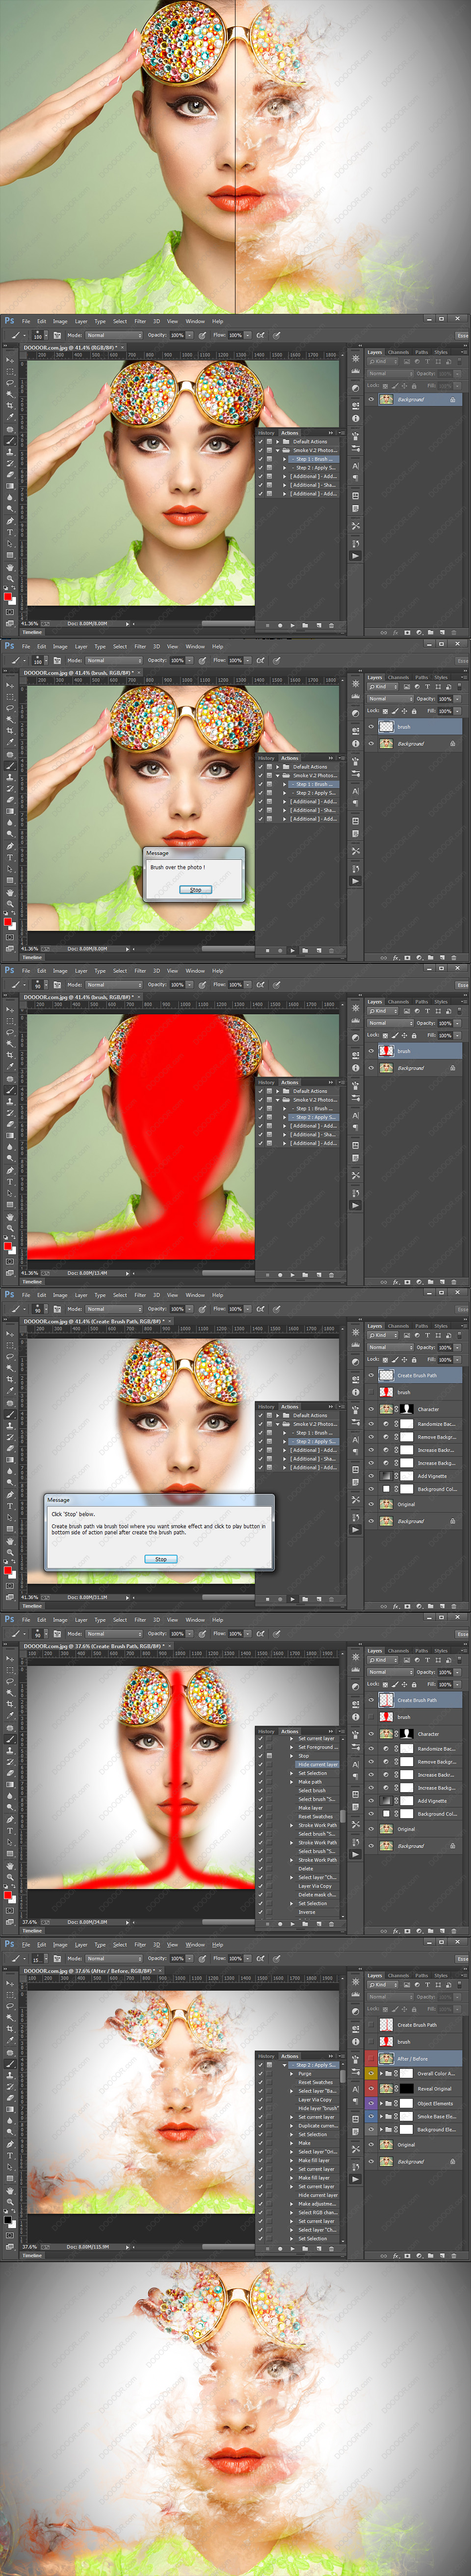Click foreground color swatch in red-covered face window
The image size is (471, 2576).
point(8,1245)
